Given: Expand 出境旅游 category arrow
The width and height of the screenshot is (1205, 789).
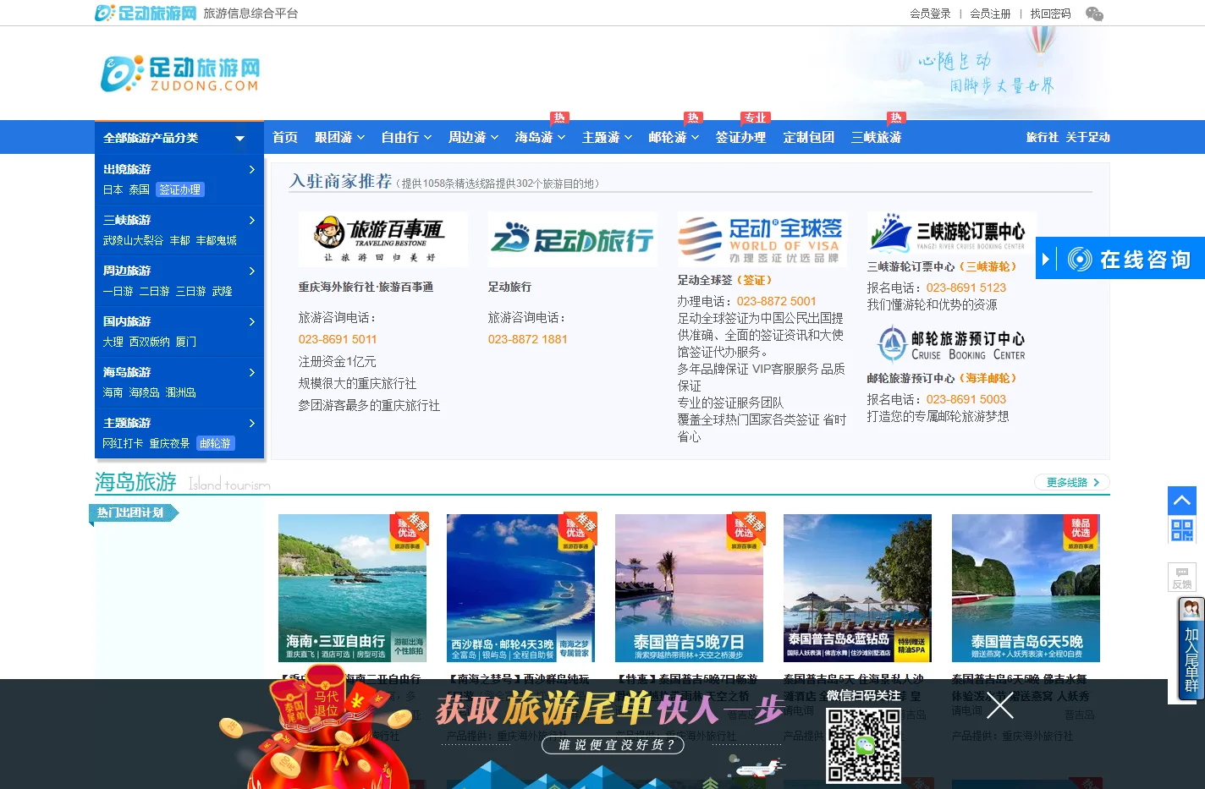Looking at the screenshot, I should coord(251,169).
